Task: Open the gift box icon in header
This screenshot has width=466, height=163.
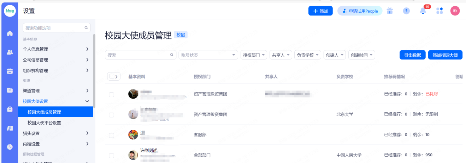Action: [x=390, y=11]
